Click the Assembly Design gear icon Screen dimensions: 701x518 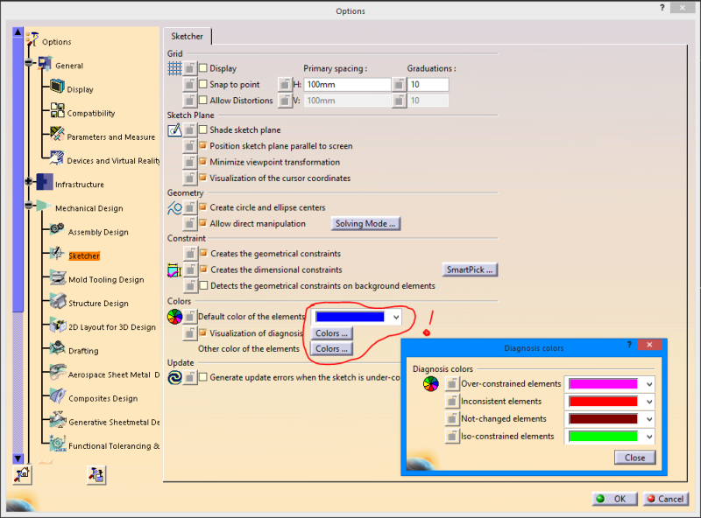point(56,231)
